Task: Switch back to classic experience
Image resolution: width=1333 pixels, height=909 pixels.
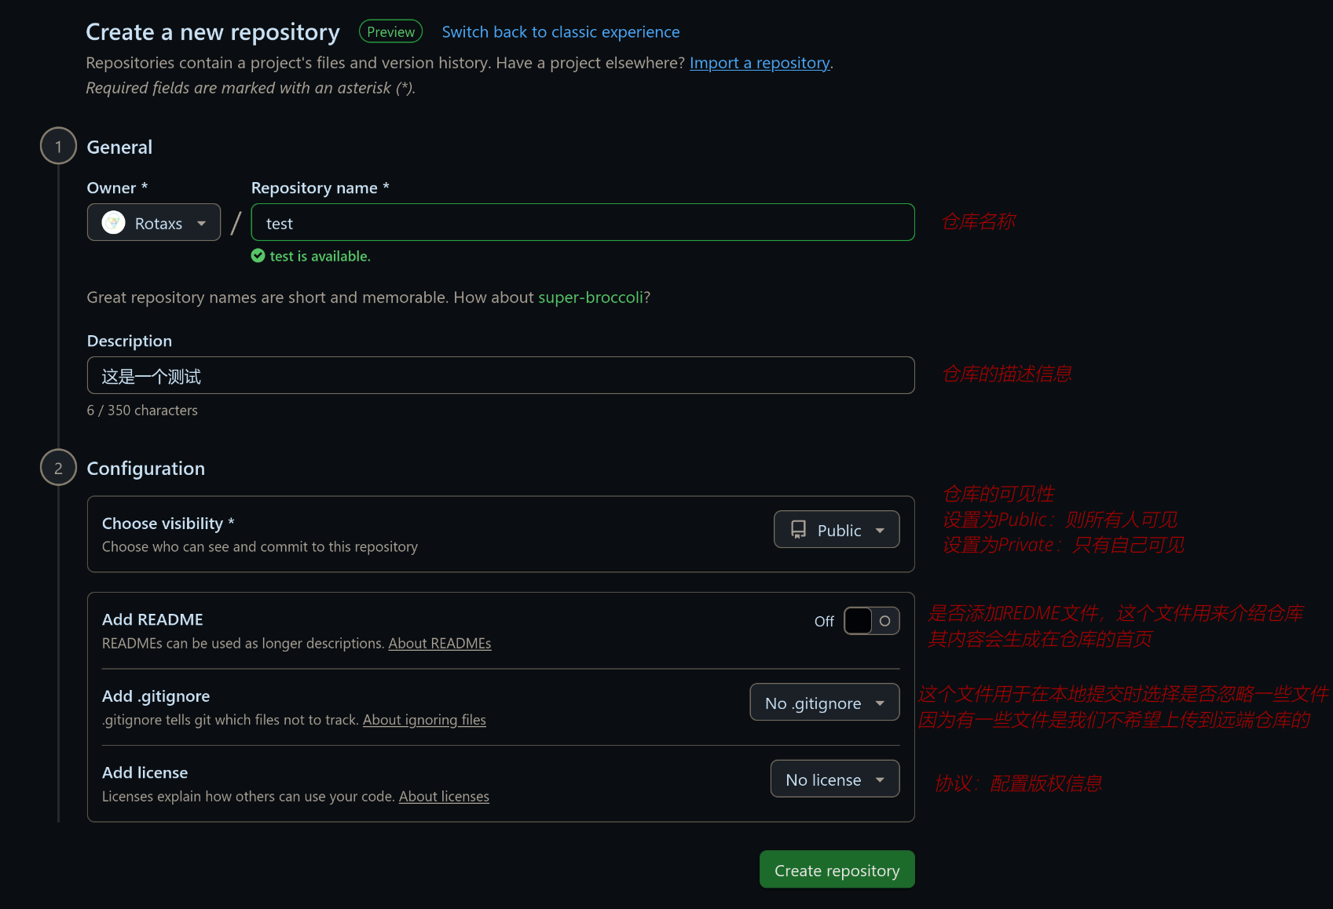Action: (x=560, y=32)
